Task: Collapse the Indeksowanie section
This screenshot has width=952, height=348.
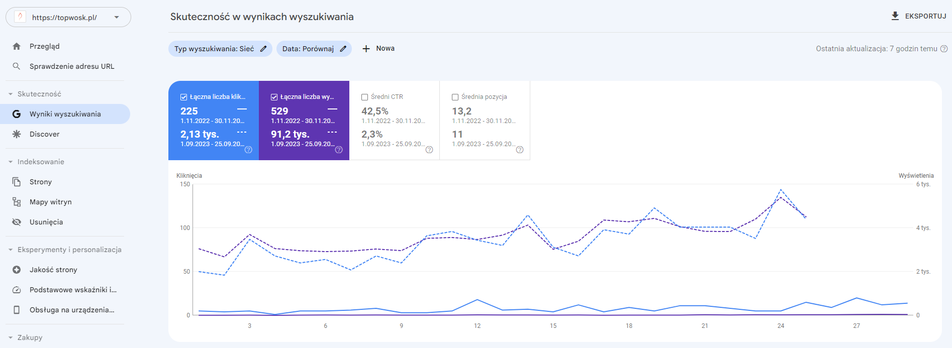Action: point(11,162)
